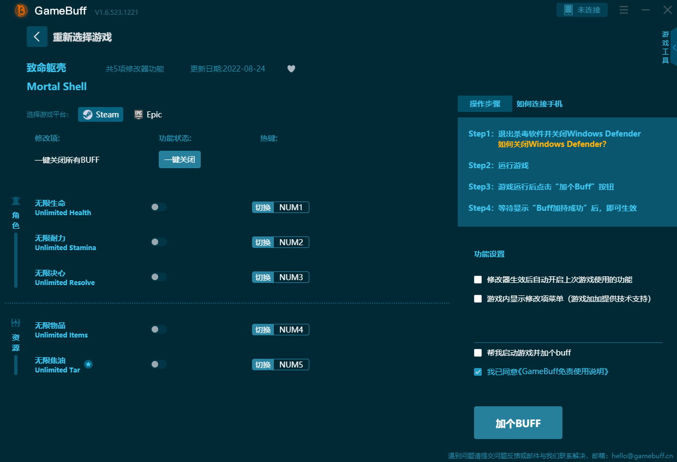The height and width of the screenshot is (462, 677).
Task: Click the 重新选择游戏 label
Action: (x=82, y=37)
